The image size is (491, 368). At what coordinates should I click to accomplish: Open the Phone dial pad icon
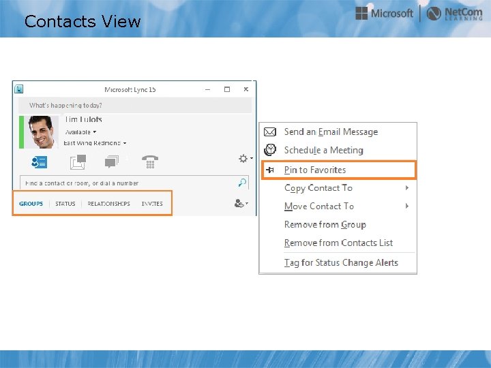150,162
